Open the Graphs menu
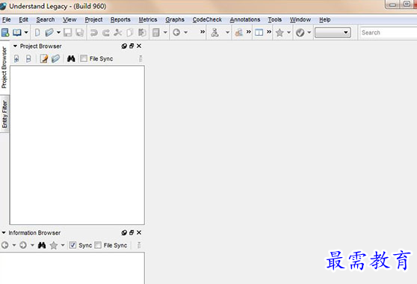417x284 pixels. point(175,19)
